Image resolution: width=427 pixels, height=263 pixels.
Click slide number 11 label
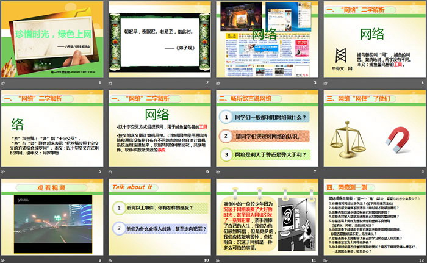314,261
